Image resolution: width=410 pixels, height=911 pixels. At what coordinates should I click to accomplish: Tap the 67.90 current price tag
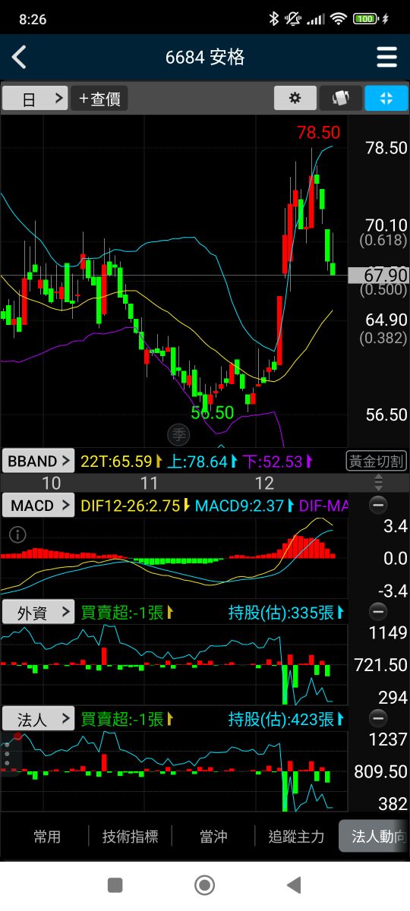coord(378,276)
